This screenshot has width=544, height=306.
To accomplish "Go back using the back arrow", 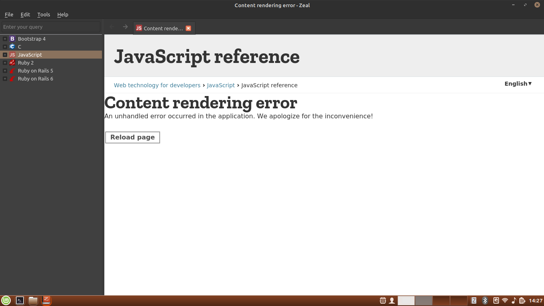I will [112, 27].
